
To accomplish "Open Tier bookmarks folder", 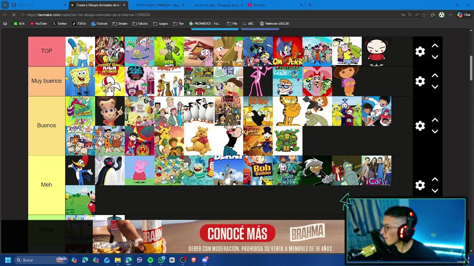I will (x=178, y=24).
